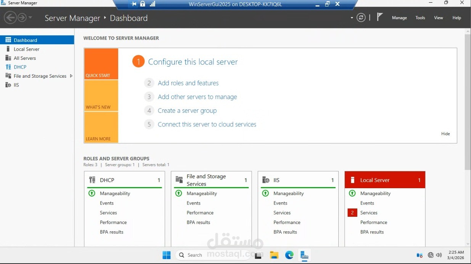Viewport: 471px width, 264px height.
Task: Click the DHCP icon in the sidebar
Action: point(8,67)
